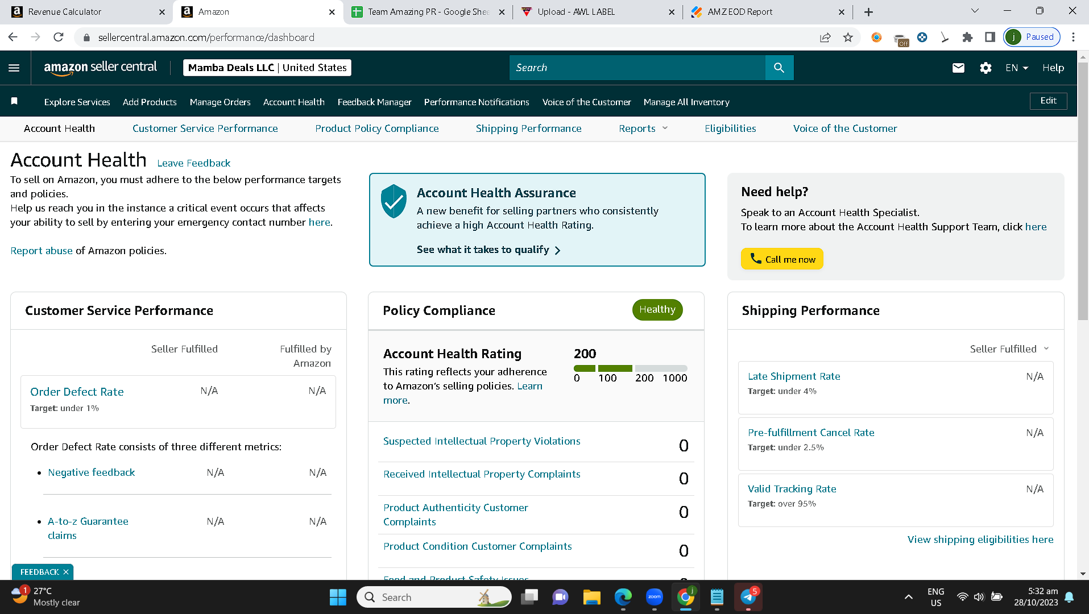Click the Healthy status badge
This screenshot has width=1089, height=614.
pyautogui.click(x=657, y=310)
